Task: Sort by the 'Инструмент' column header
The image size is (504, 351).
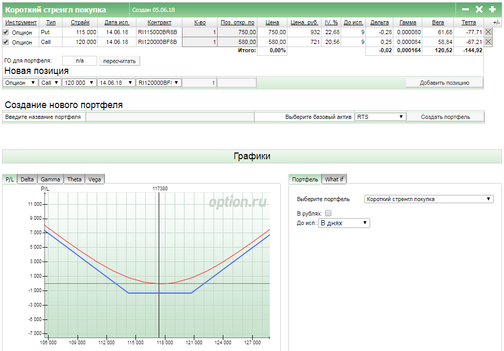Action: click(21, 23)
